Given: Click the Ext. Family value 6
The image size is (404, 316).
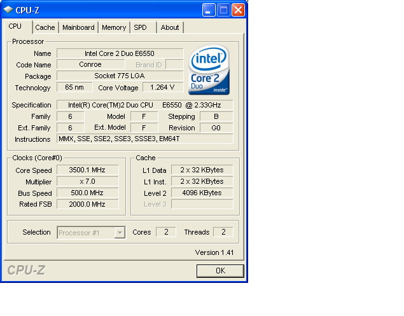Looking at the screenshot, I should pyautogui.click(x=70, y=128).
